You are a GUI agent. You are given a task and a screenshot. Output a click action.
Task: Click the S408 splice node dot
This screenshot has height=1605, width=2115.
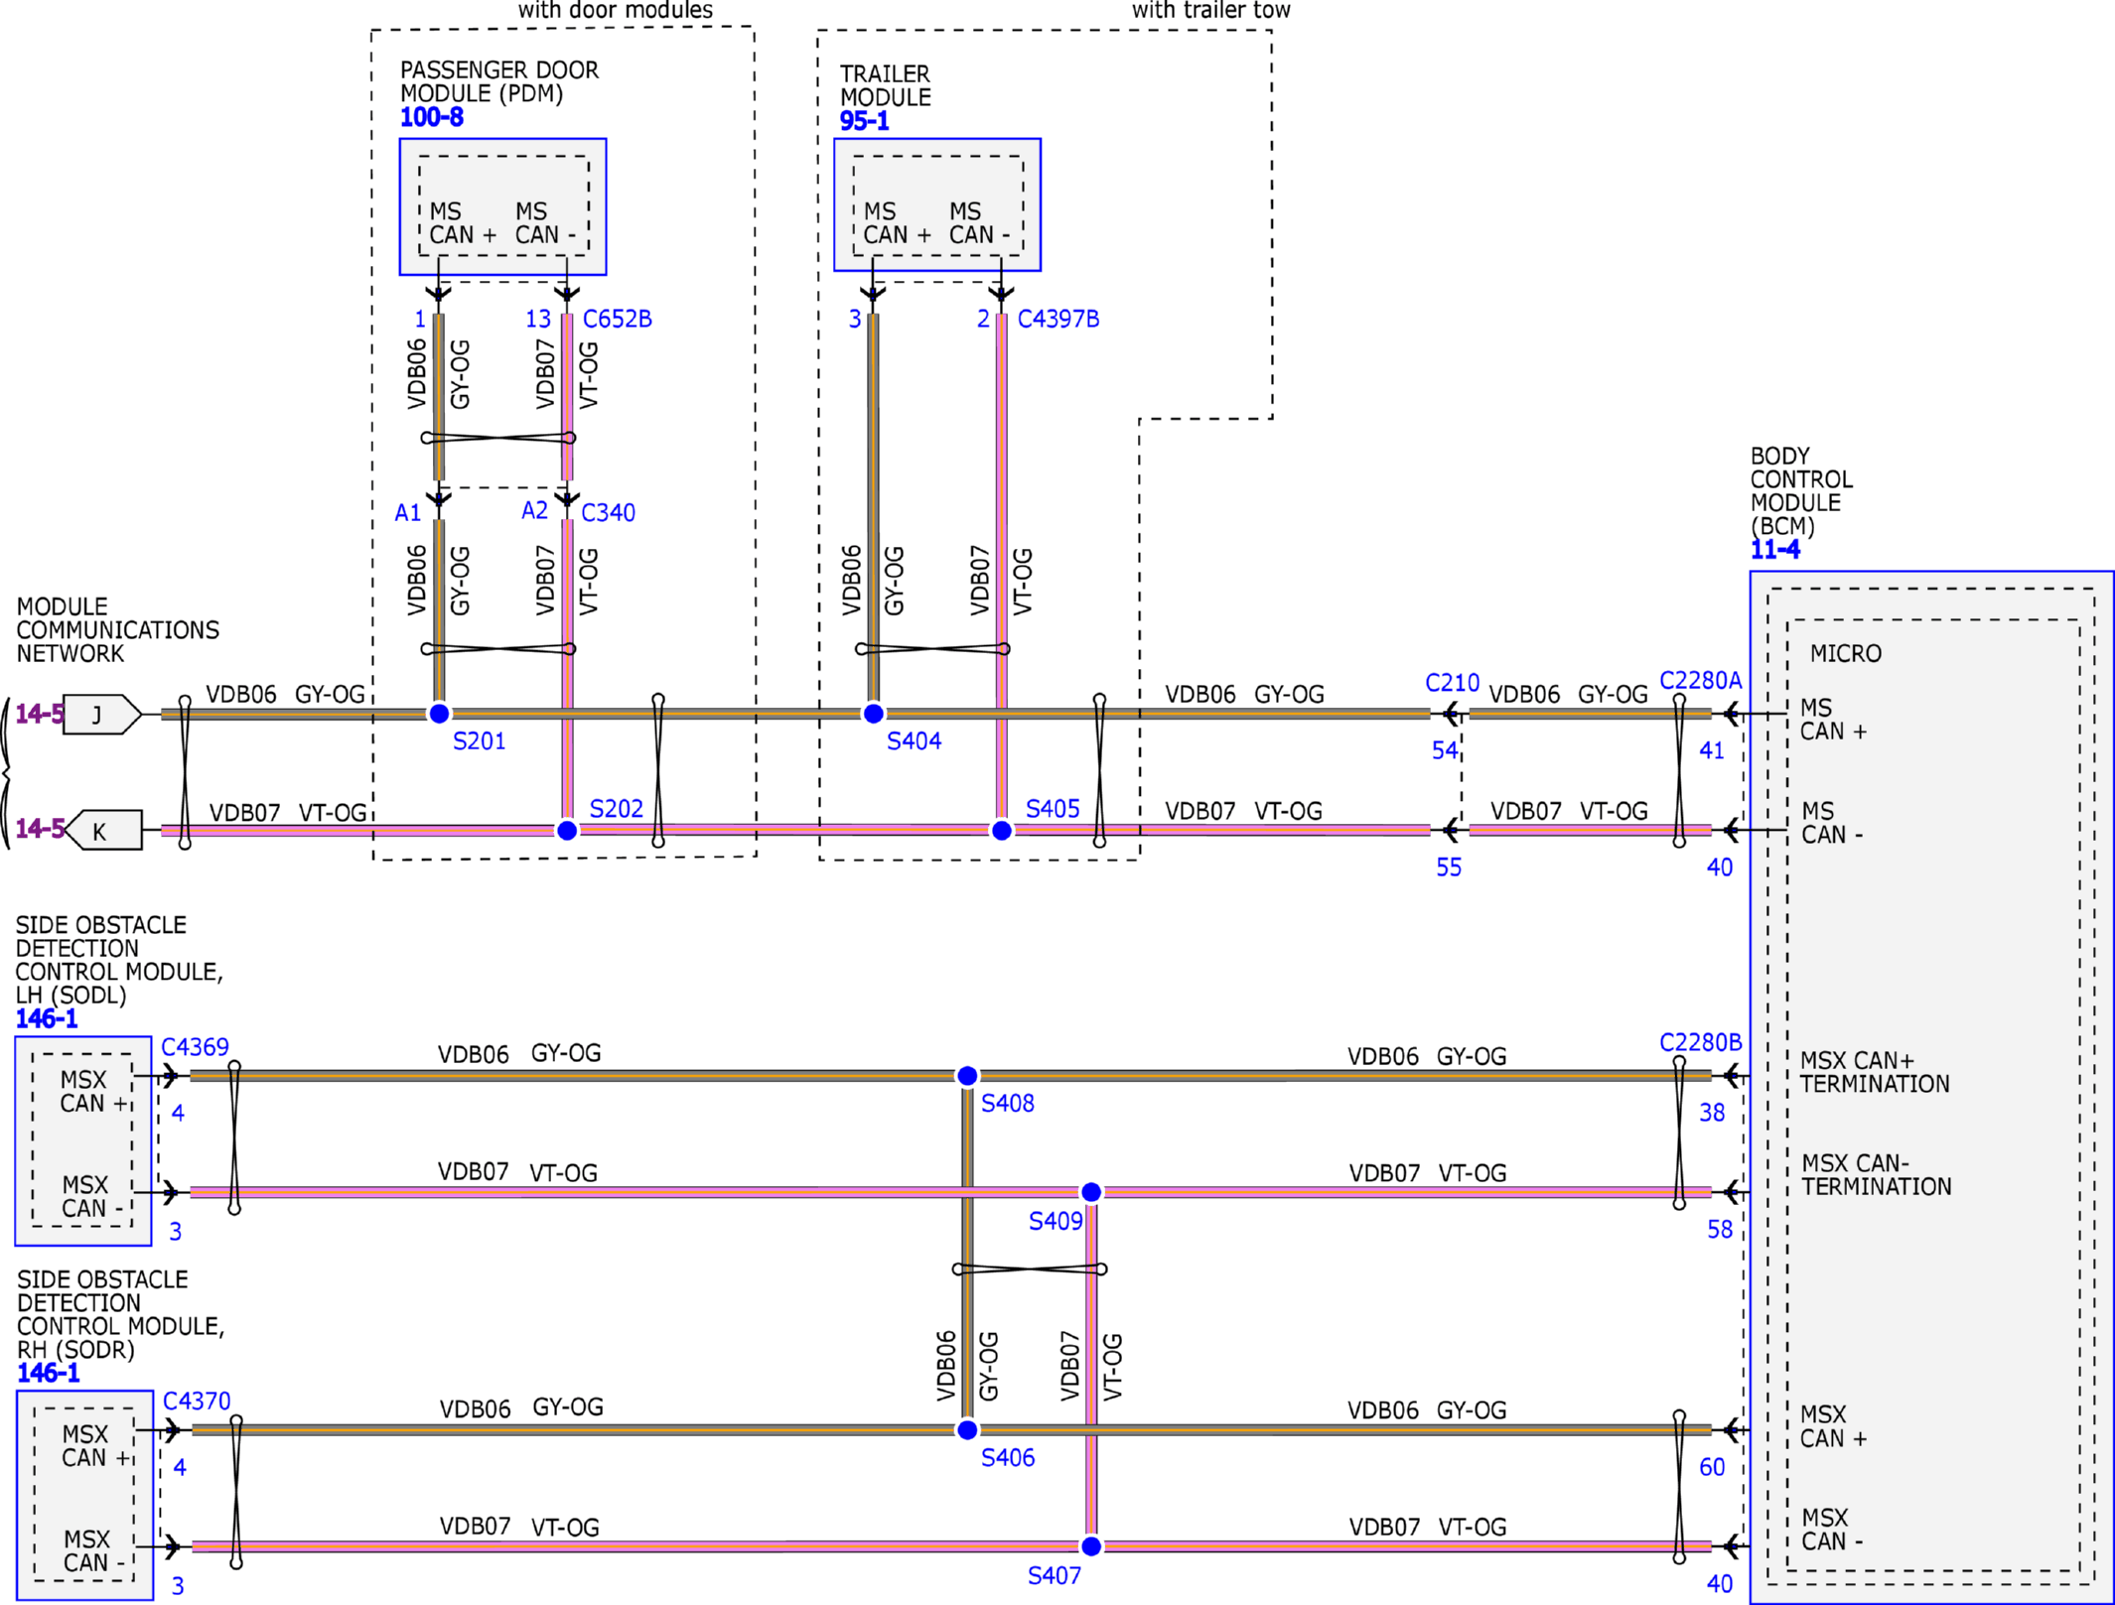[x=966, y=1075]
